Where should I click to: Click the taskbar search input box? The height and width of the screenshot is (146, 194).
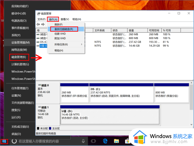tap(48, 141)
